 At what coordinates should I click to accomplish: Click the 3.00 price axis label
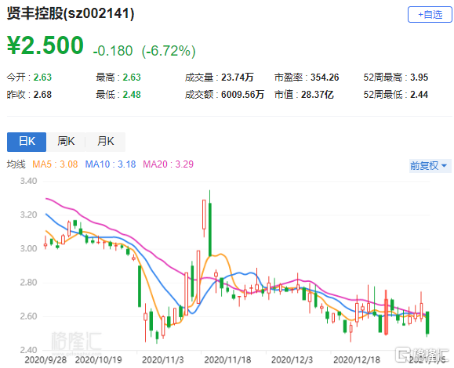(x=28, y=249)
